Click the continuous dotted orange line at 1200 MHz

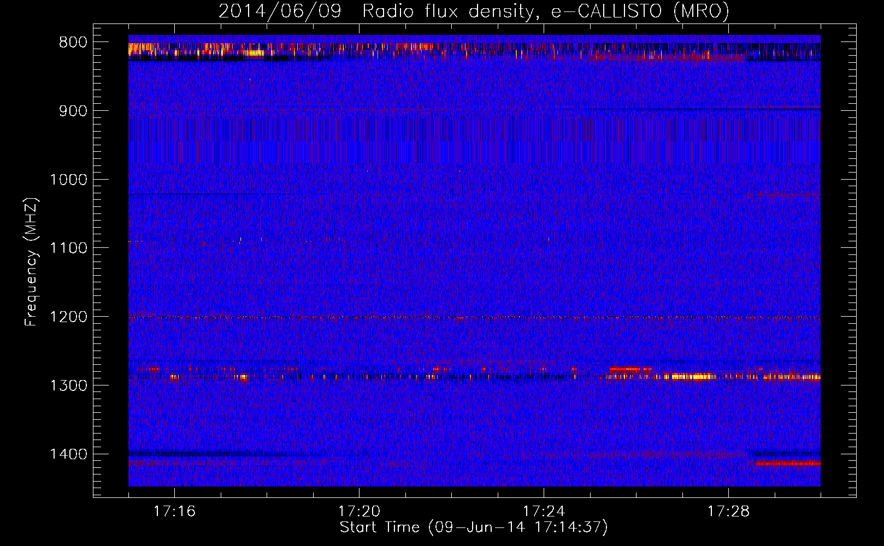pyautogui.click(x=474, y=317)
